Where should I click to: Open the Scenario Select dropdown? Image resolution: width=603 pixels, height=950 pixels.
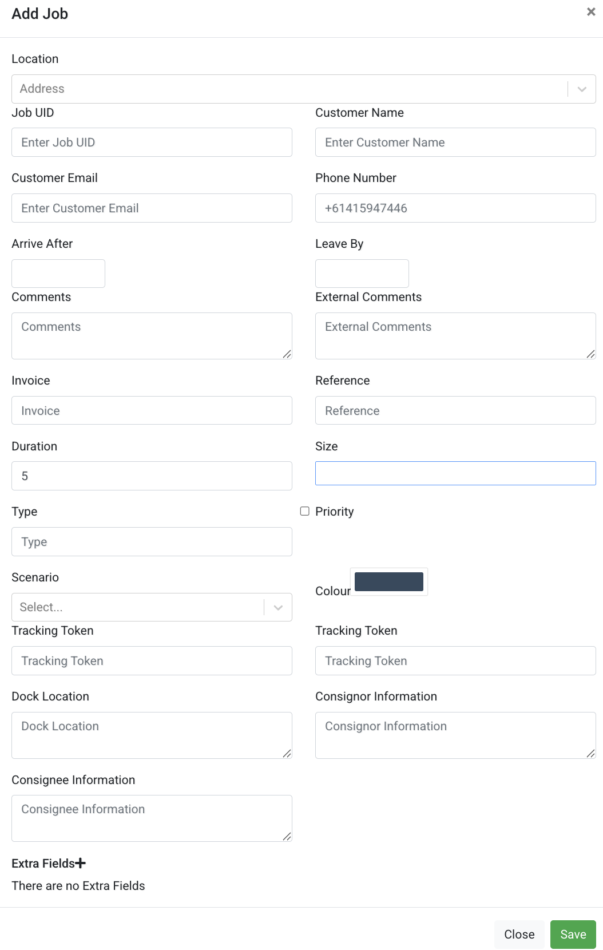coord(137,607)
